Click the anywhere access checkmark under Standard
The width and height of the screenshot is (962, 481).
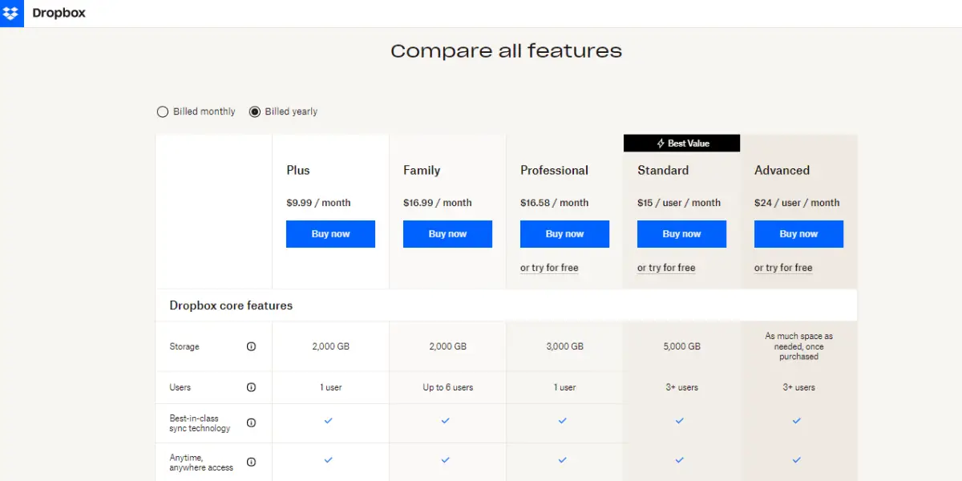[x=679, y=460]
